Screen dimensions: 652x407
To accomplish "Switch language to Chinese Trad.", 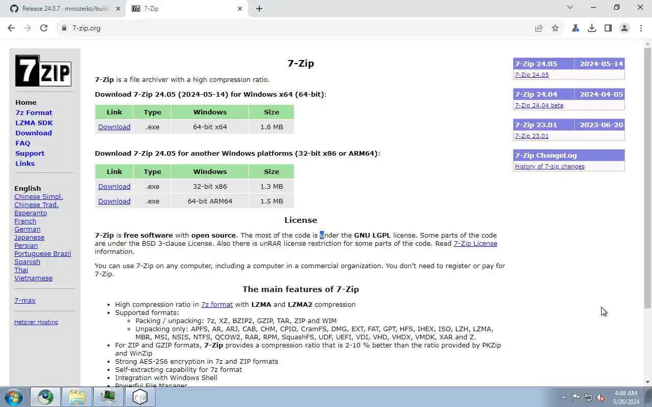I will coord(36,205).
